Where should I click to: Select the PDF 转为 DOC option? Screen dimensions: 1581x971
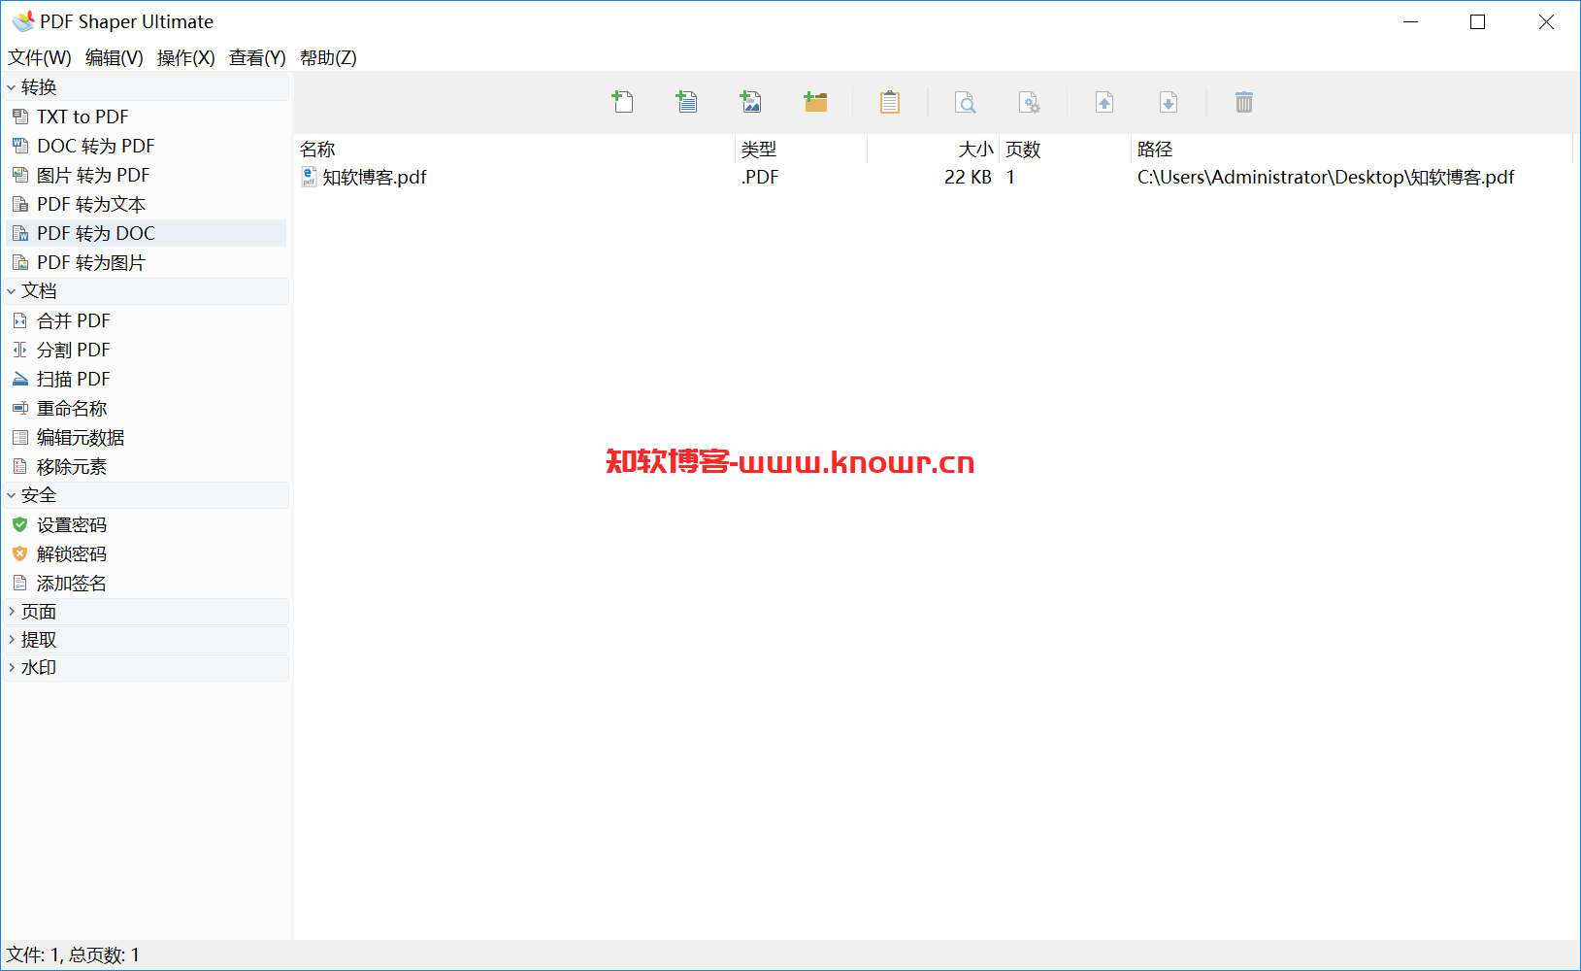pyautogui.click(x=146, y=233)
